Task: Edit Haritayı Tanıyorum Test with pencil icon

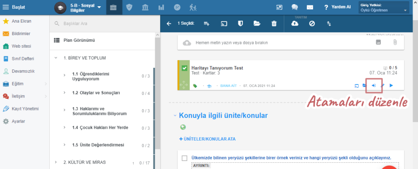Action: pos(382,86)
